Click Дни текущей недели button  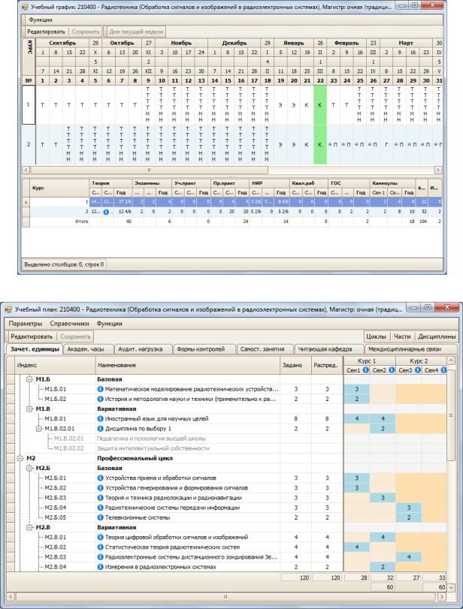coord(136,32)
